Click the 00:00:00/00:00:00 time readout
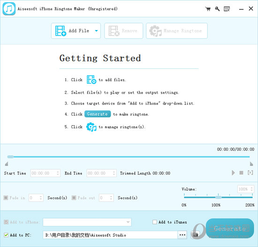Screen dimensions: 258x247 tap(235, 149)
